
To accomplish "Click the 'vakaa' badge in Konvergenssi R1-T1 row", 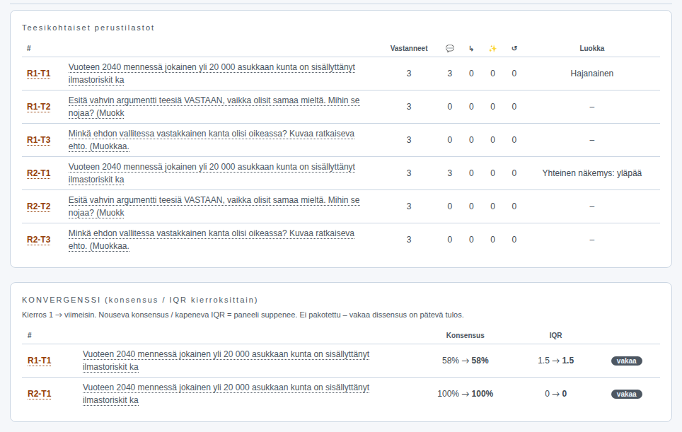I will pos(626,361).
